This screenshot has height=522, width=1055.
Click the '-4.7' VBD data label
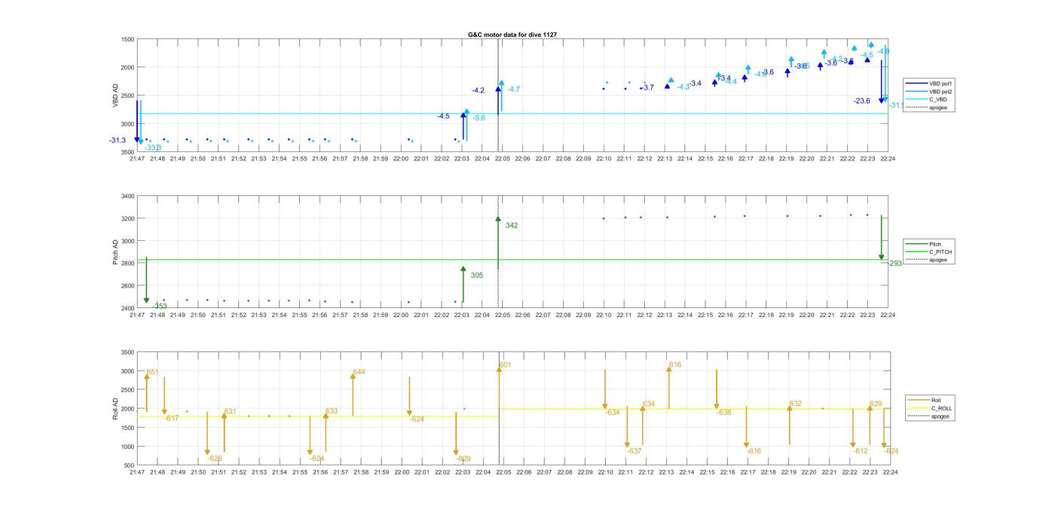coord(513,90)
